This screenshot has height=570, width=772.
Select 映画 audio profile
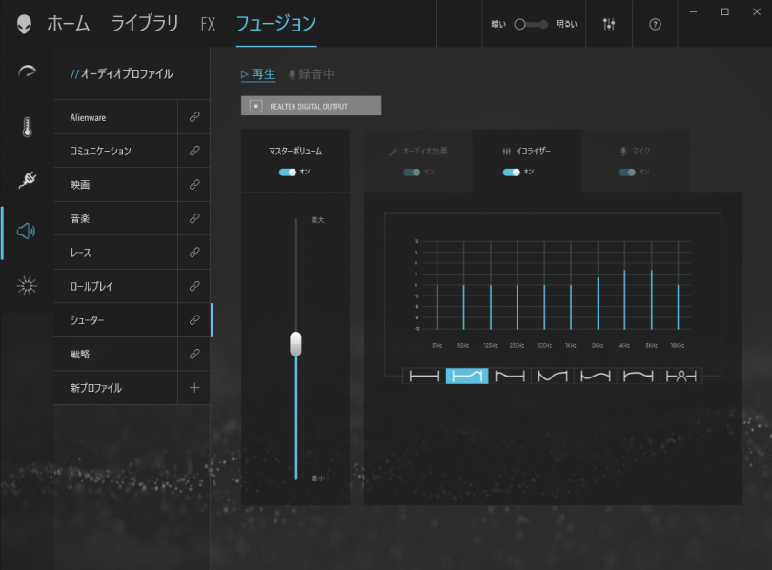115,185
